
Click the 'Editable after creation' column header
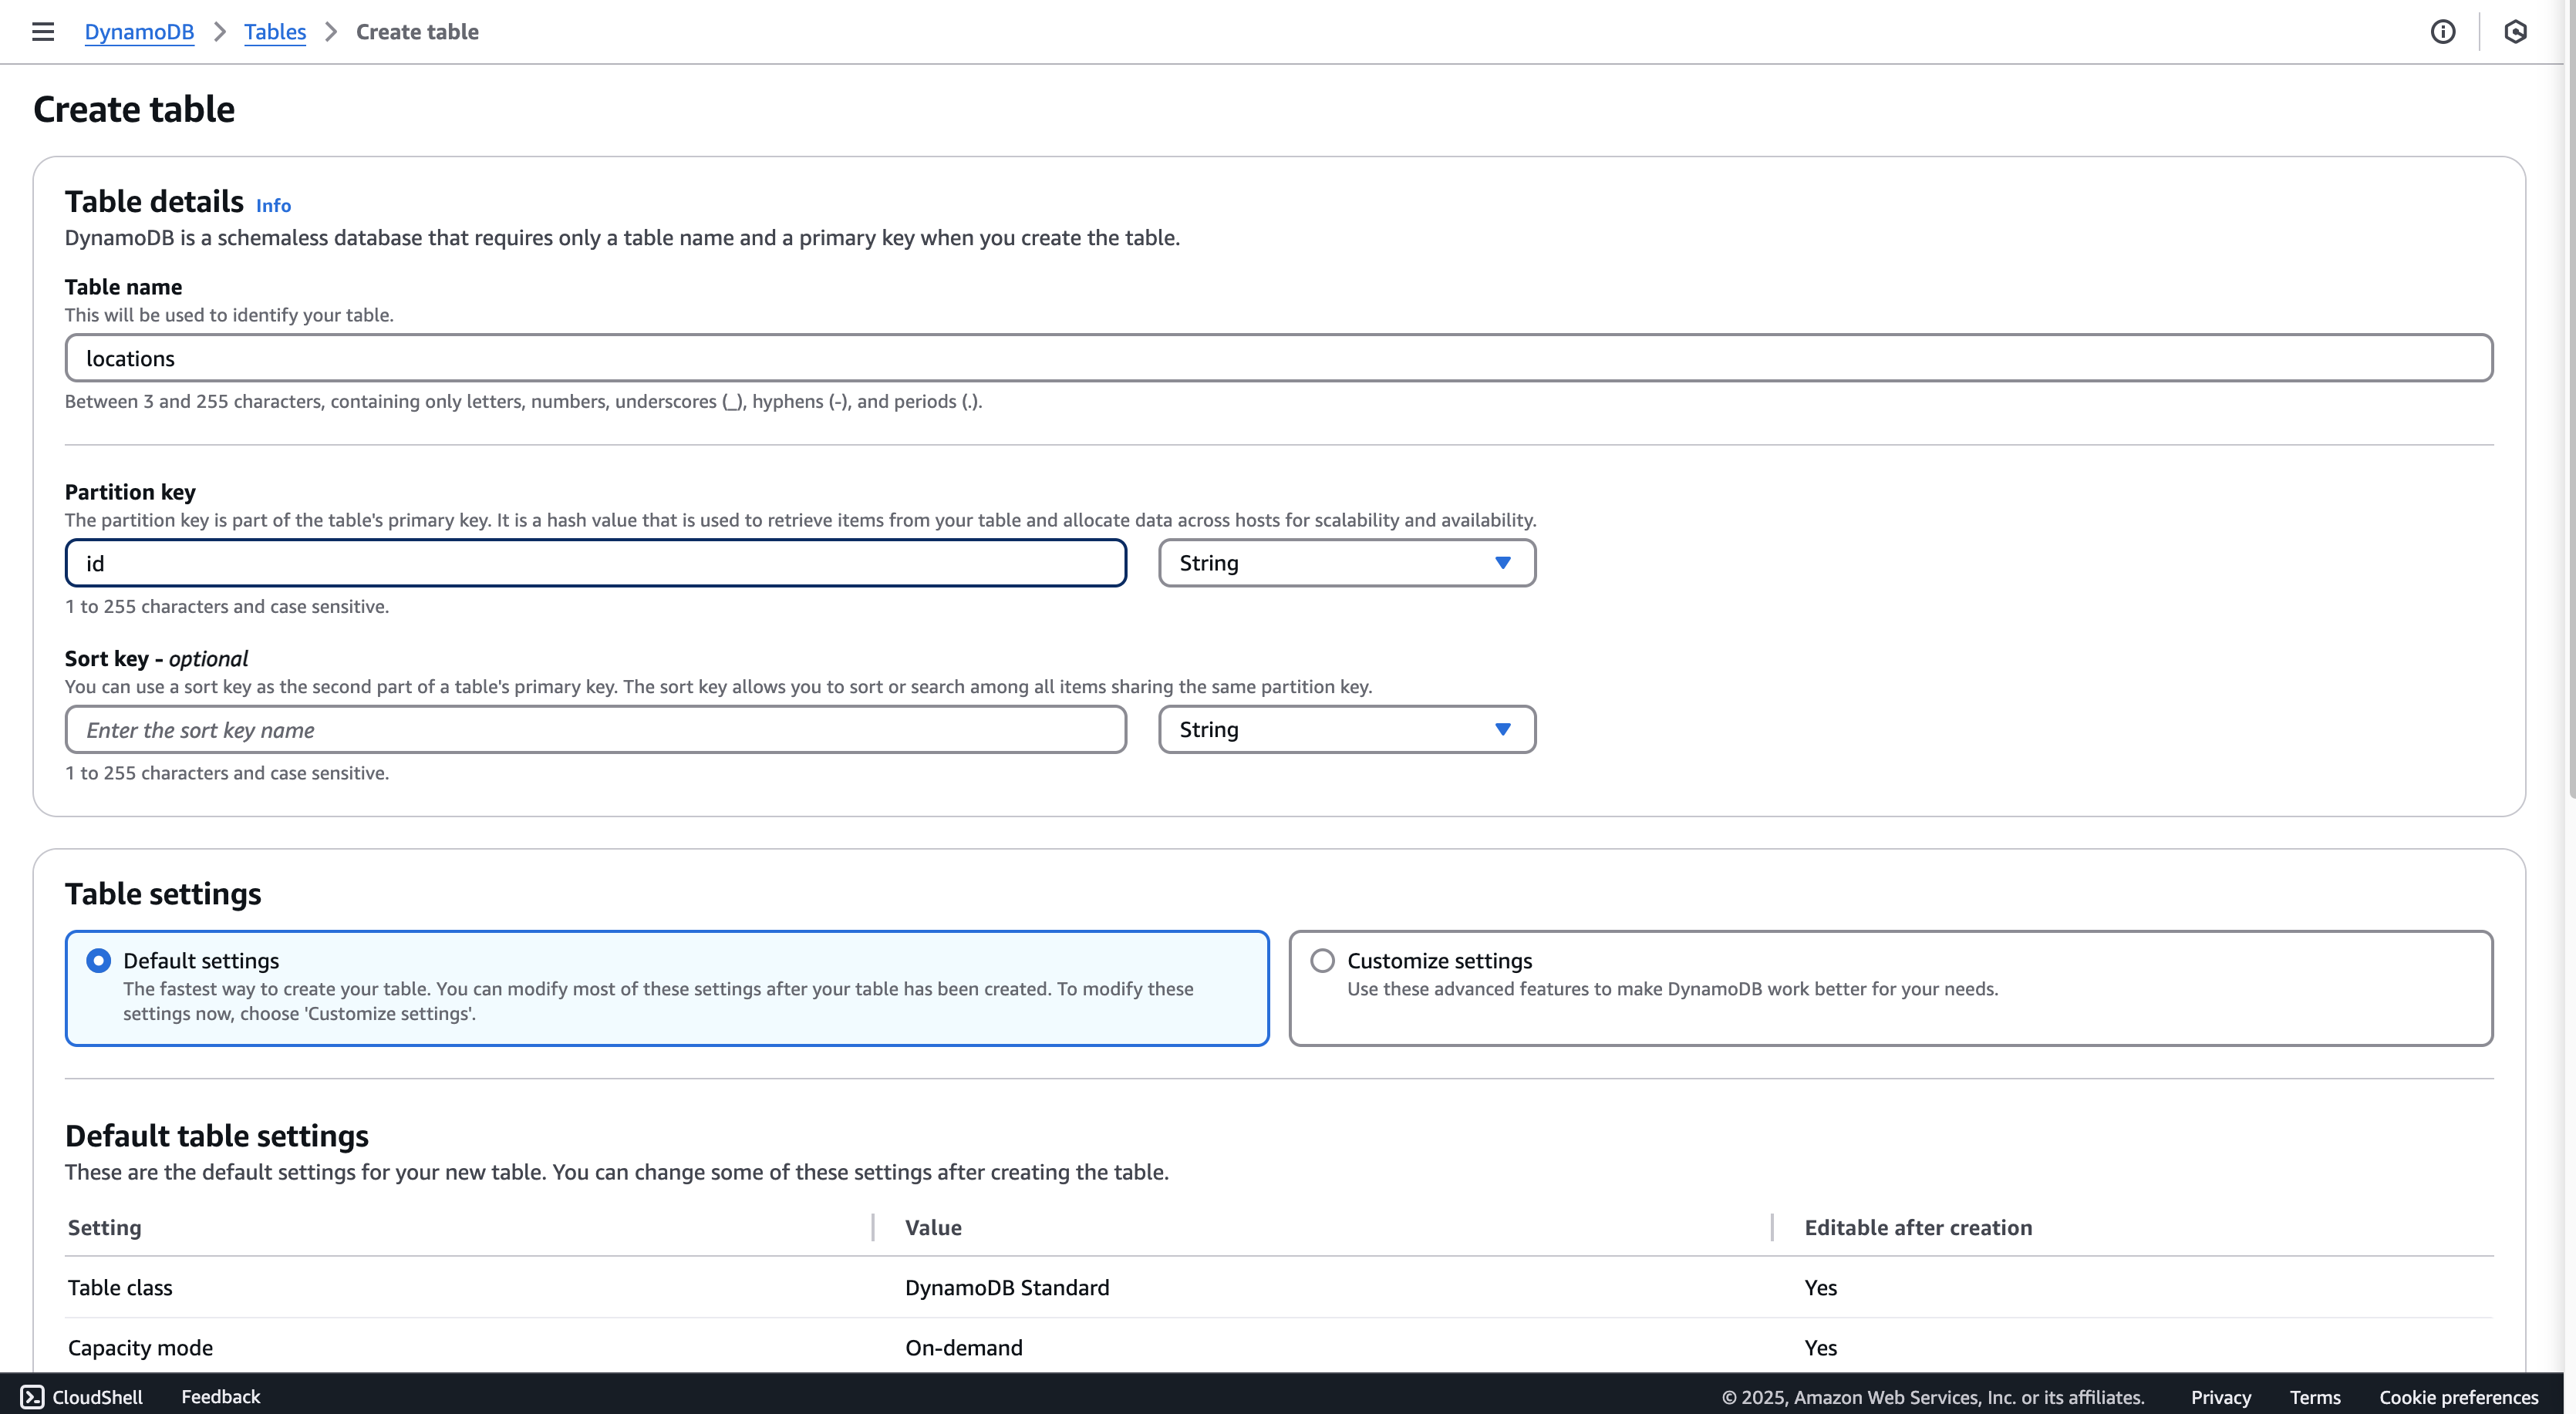1918,1227
